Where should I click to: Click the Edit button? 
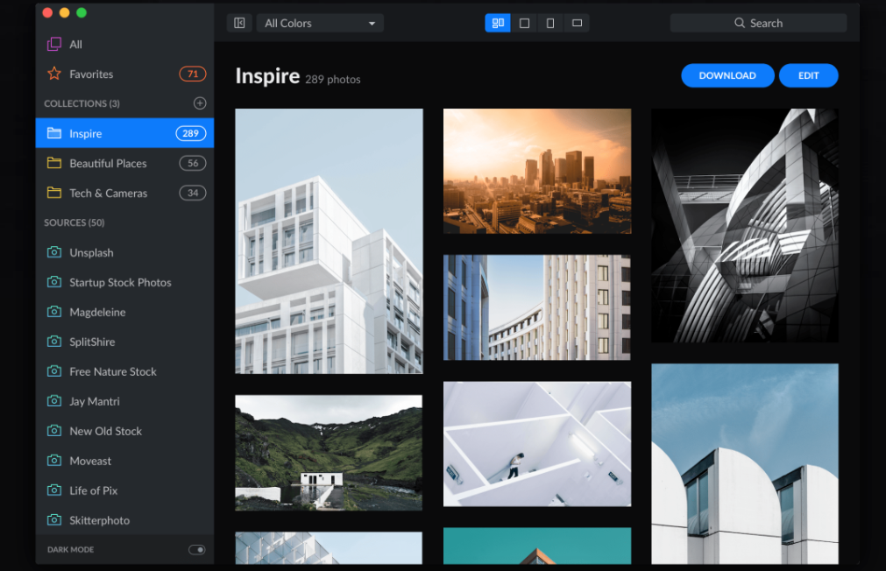coord(808,75)
